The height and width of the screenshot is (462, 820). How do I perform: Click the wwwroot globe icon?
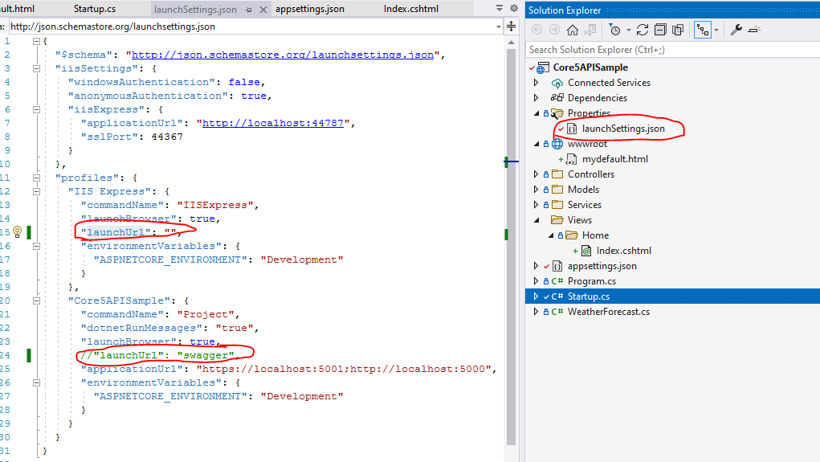557,144
